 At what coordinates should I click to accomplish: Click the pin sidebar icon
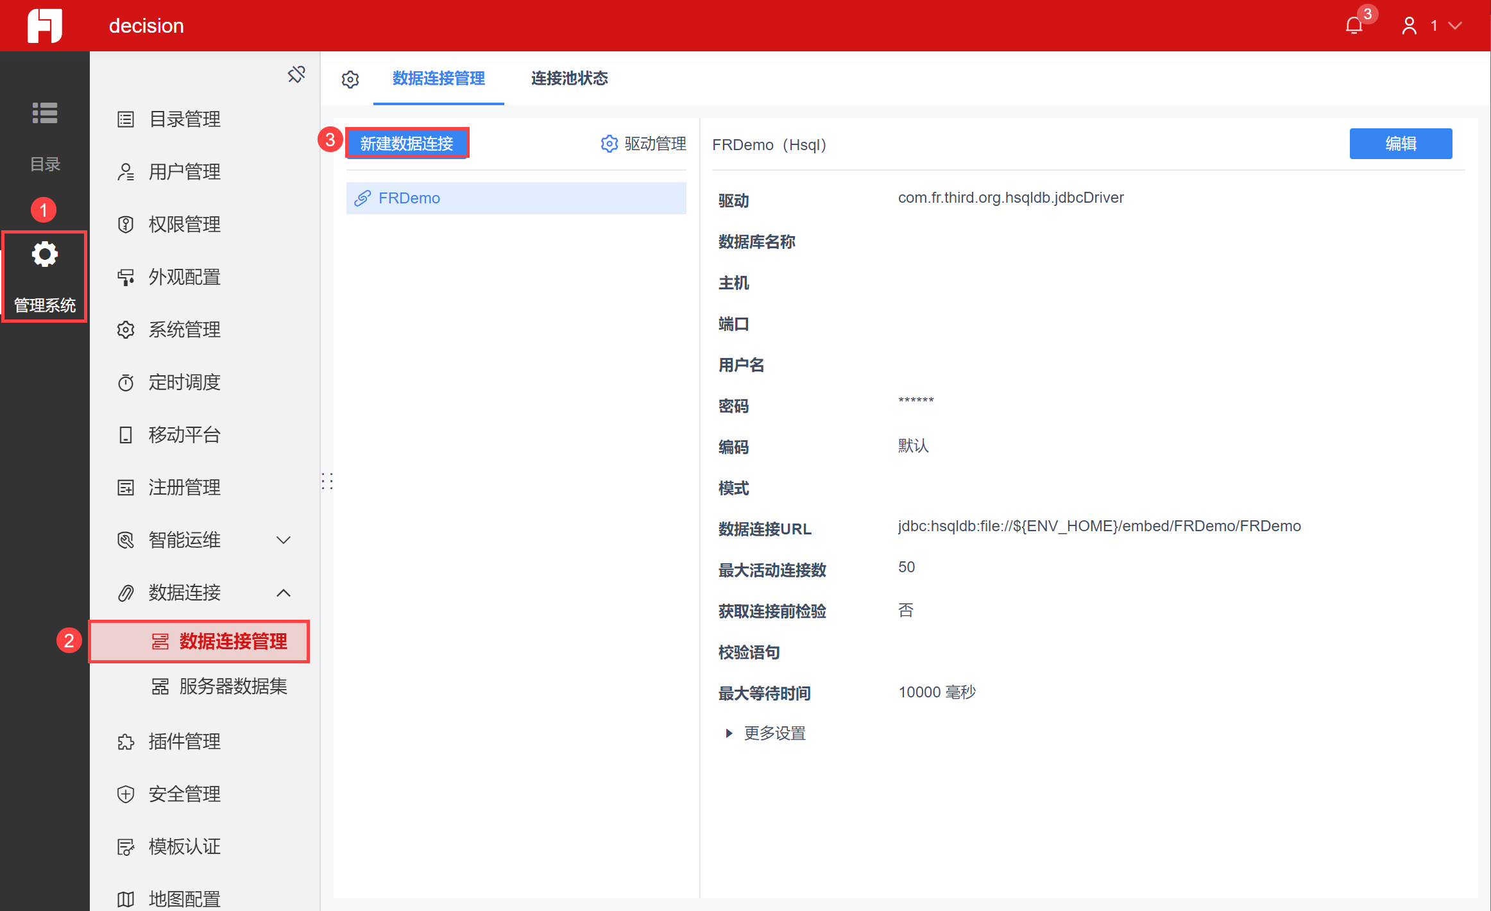(x=296, y=74)
